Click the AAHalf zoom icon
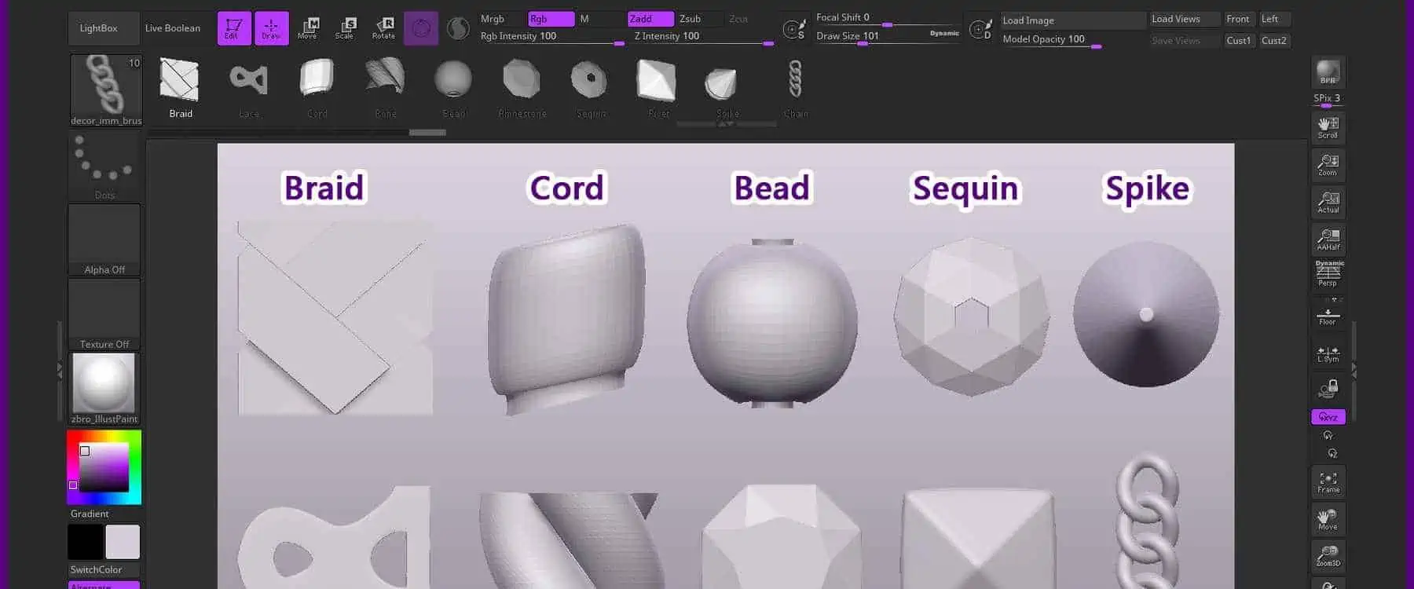 1328,240
